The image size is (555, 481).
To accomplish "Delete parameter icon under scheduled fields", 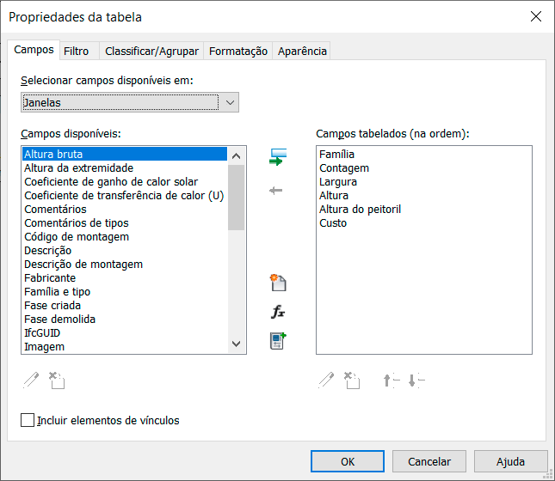I will (x=352, y=381).
